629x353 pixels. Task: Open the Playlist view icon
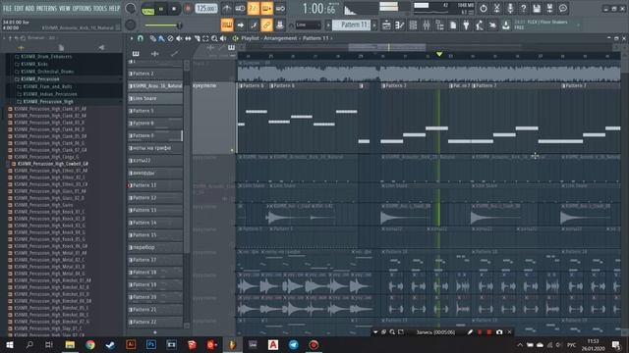tap(386, 25)
